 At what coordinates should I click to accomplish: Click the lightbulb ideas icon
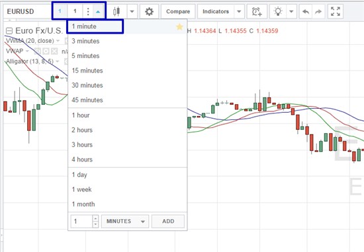click(x=278, y=11)
